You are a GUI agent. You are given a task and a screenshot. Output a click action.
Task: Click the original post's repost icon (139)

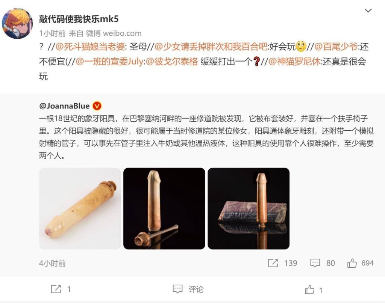tap(273, 263)
